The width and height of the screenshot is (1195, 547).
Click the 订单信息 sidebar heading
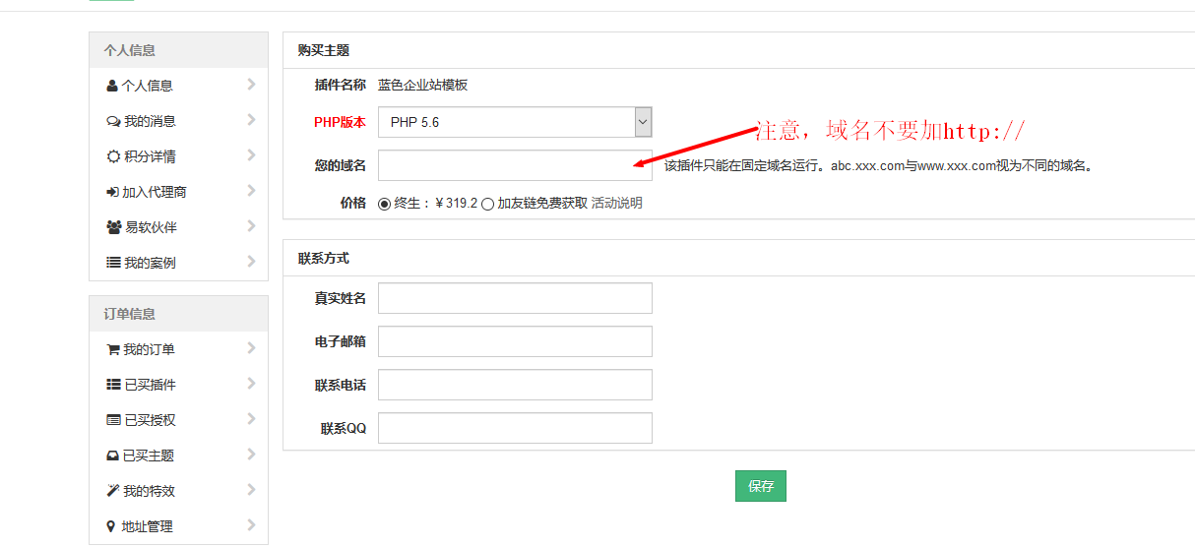[x=130, y=314]
